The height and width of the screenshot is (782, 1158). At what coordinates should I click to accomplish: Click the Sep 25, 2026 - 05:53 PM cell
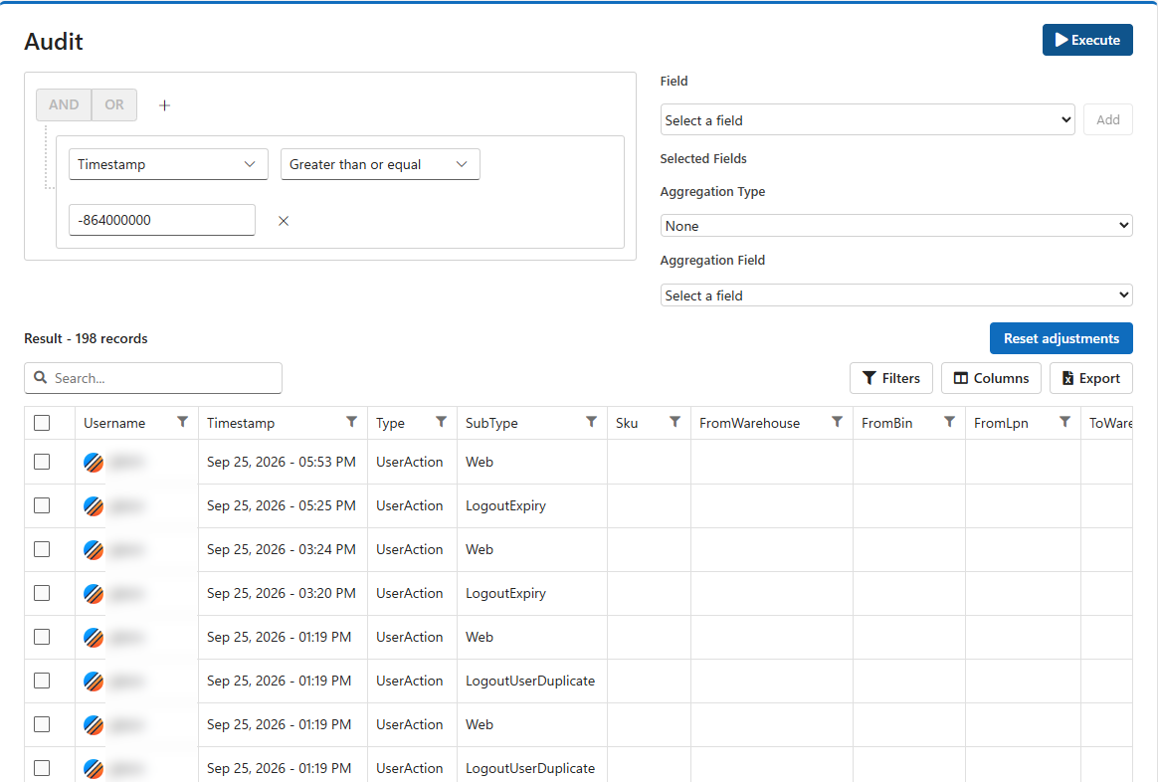pyautogui.click(x=282, y=462)
